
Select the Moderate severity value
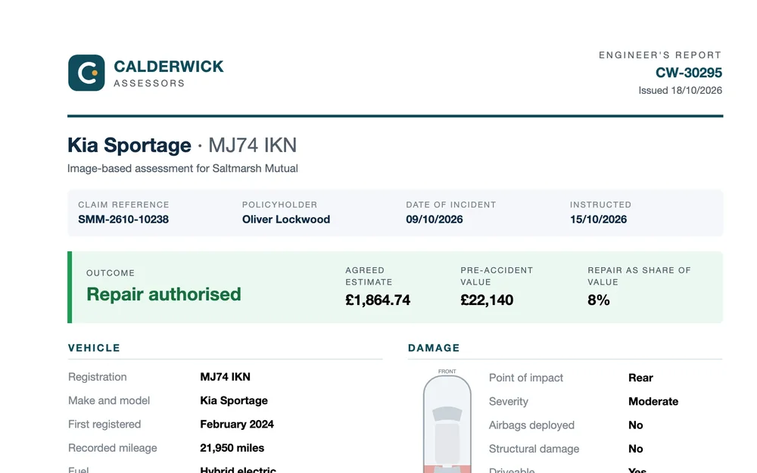click(654, 402)
